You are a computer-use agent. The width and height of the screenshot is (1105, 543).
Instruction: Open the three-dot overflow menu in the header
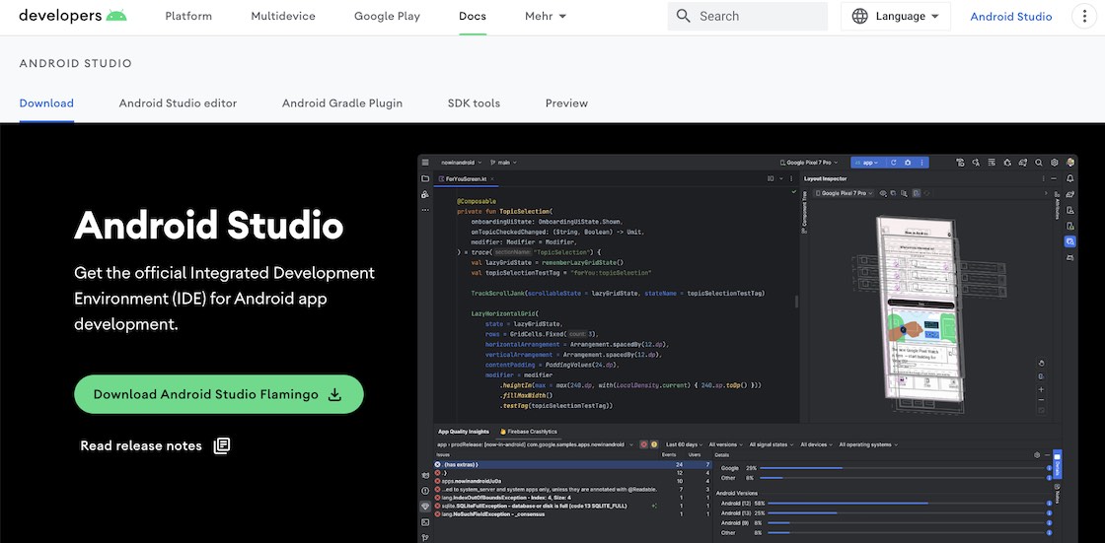pyautogui.click(x=1084, y=16)
